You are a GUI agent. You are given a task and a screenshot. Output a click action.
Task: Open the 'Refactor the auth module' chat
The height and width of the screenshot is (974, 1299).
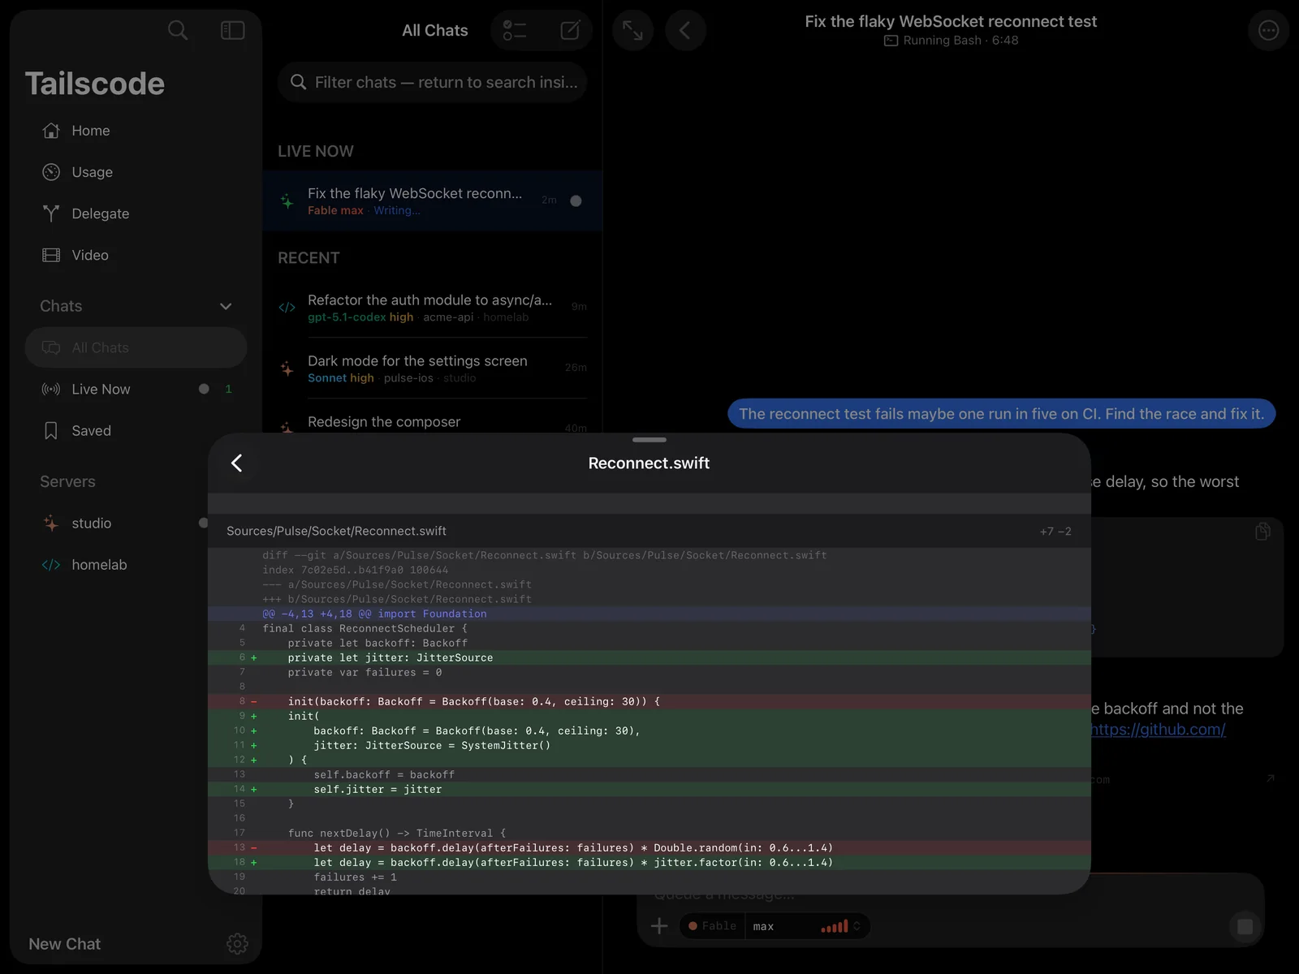click(x=433, y=308)
